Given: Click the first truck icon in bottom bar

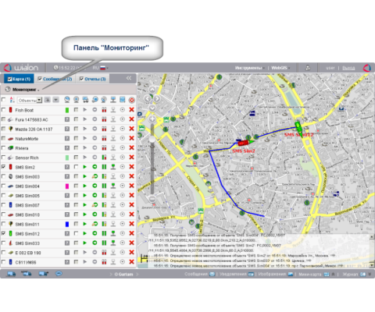Looking at the screenshot, I should 11,274.
